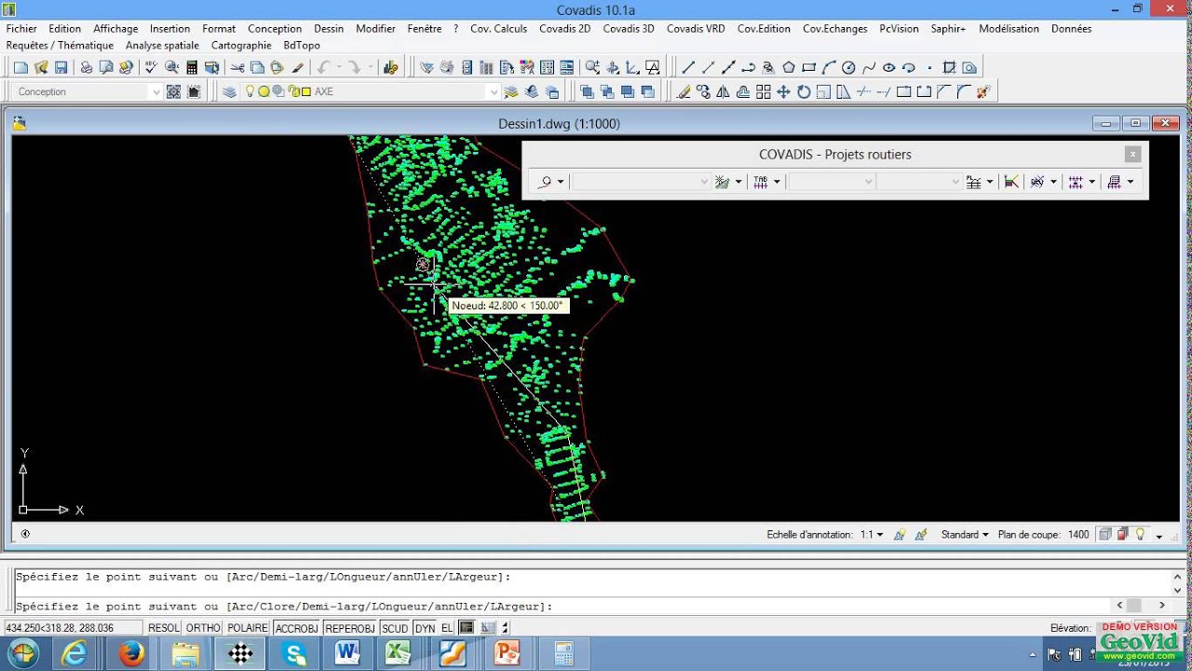This screenshot has width=1192, height=671.
Task: Cut selection with the scissors icon
Action: 237,67
